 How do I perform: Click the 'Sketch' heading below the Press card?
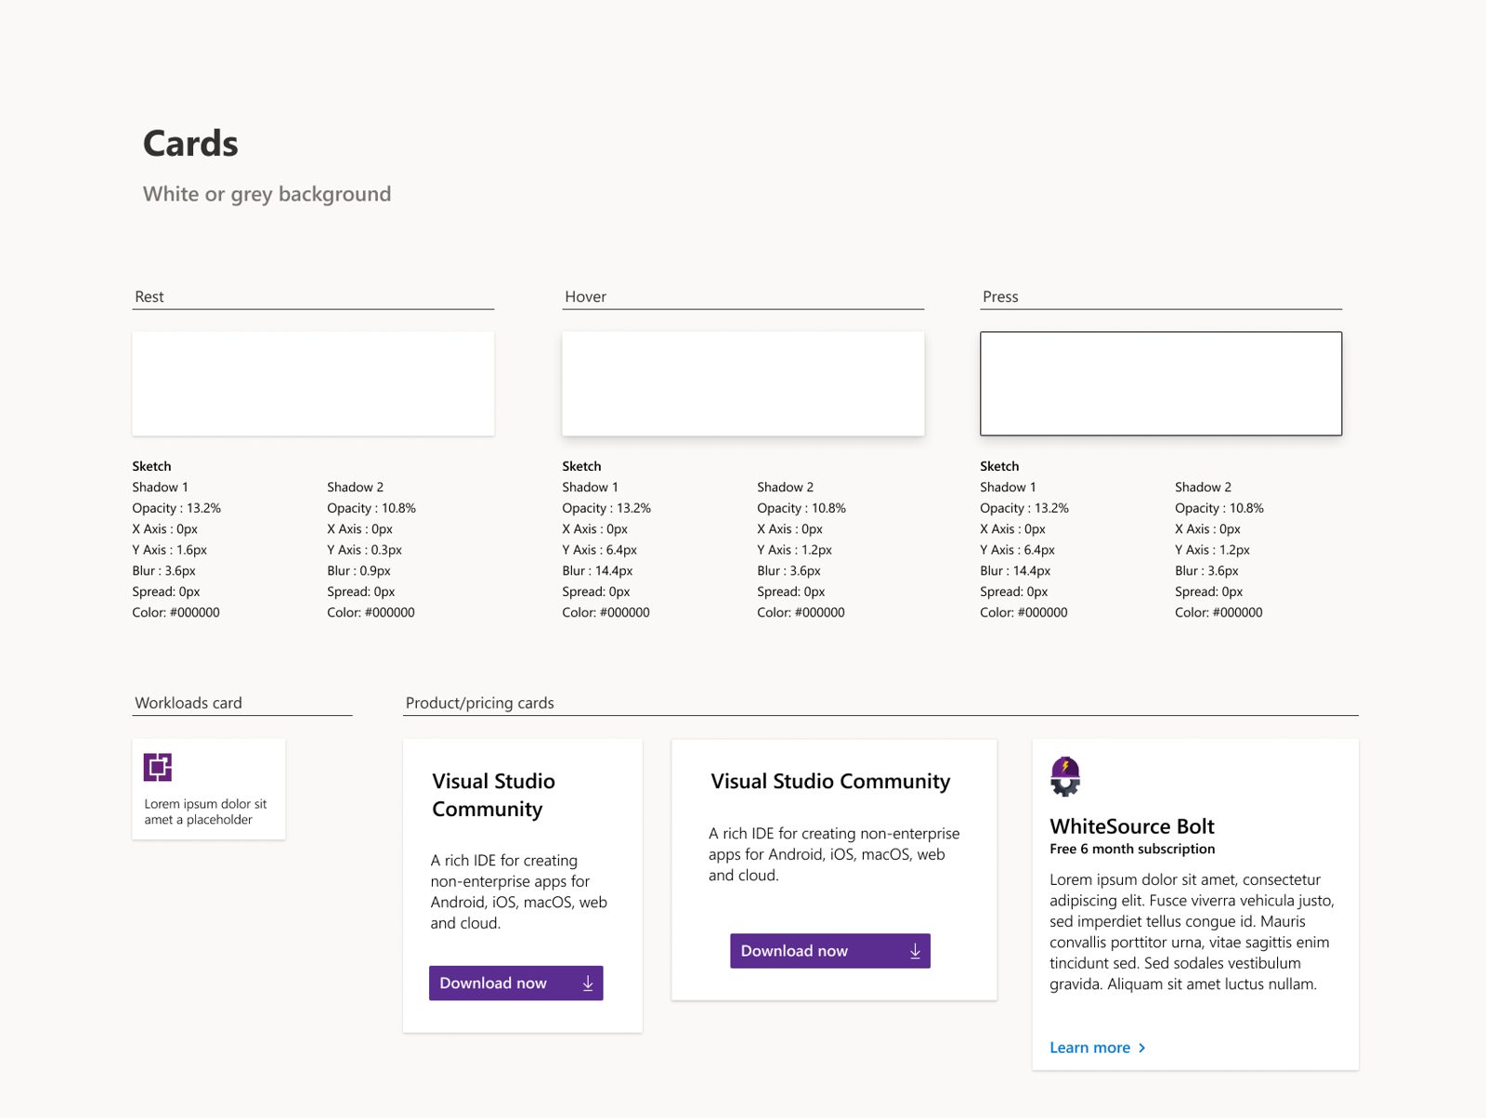pyautogui.click(x=999, y=466)
